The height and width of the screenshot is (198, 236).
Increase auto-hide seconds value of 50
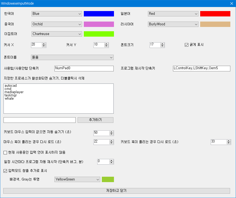point(112,132)
